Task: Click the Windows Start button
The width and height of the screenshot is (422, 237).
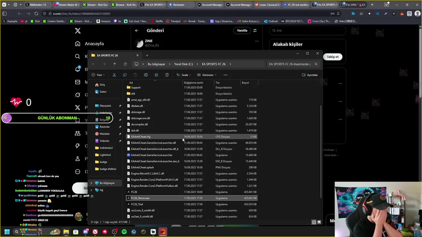Action: [x=7, y=232]
